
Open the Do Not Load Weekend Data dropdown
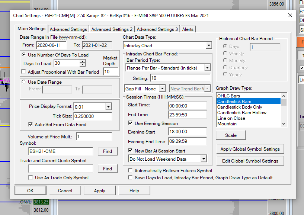204,159
